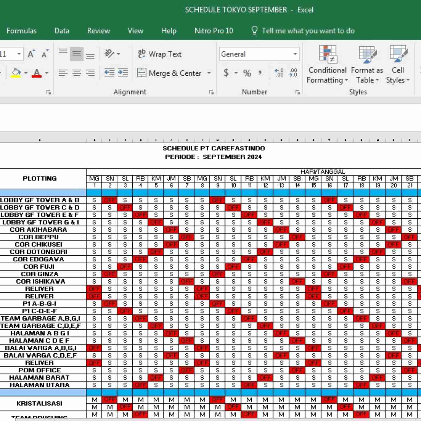Launch Number format dialog

tap(297, 92)
